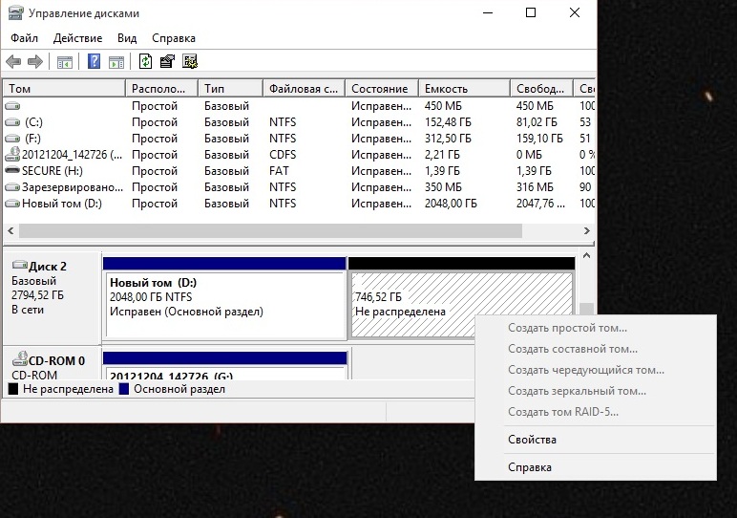Choose Свойства in the context menu
Viewport: 737px width, 518px height.
[596, 440]
